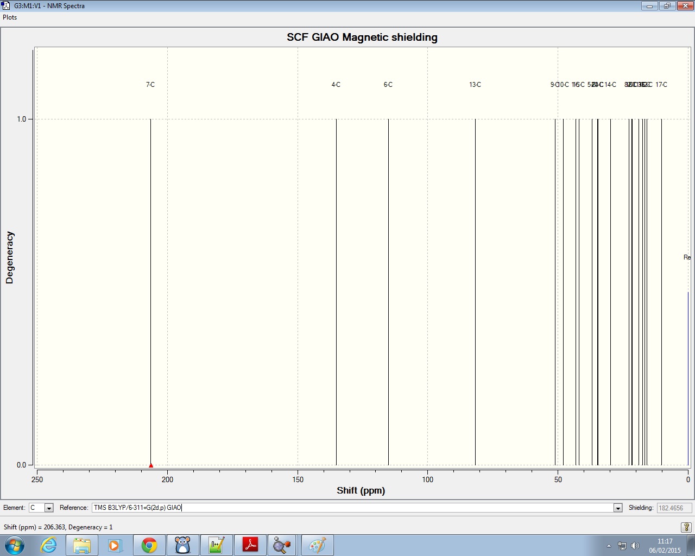The width and height of the screenshot is (695, 556).
Task: Minimize the NMR Spectra window
Action: tap(649, 6)
